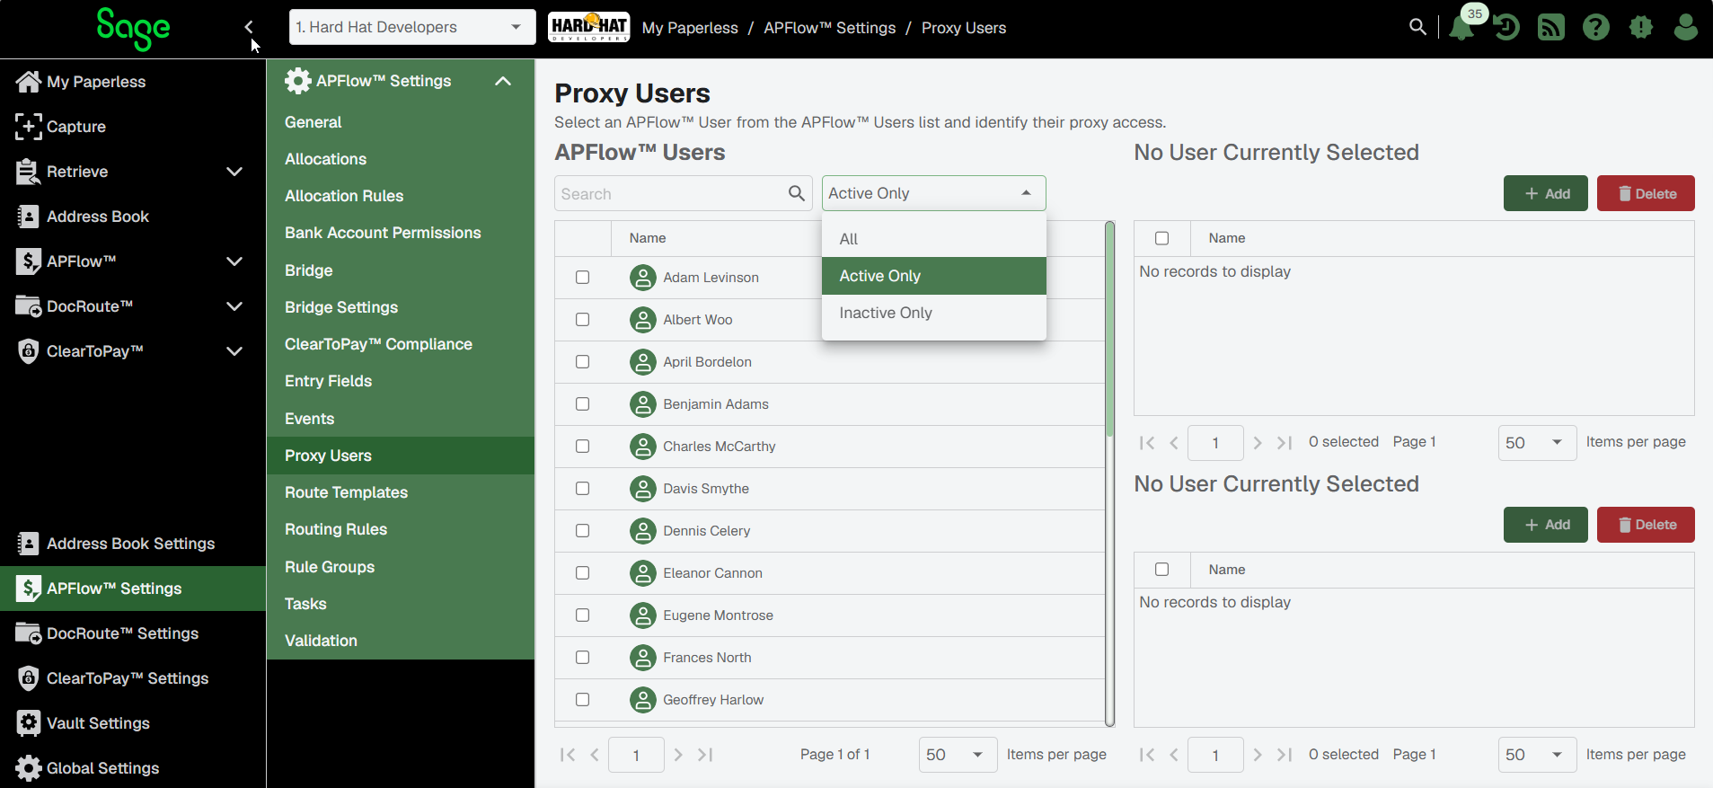1713x788 pixels.
Task: Open ClearToPay™ Settings
Action: [132, 678]
